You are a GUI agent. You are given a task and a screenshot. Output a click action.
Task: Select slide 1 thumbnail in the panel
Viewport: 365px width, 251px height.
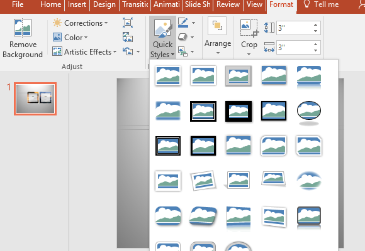pyautogui.click(x=35, y=99)
